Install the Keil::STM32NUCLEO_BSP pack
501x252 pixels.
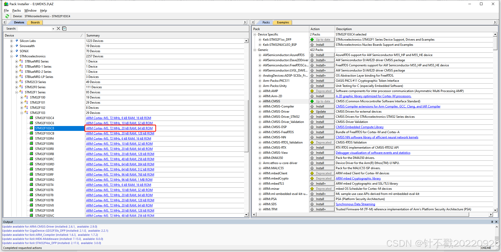tap(322, 45)
